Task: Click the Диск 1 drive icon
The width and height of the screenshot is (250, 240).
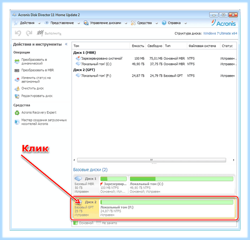Action: [78, 178]
